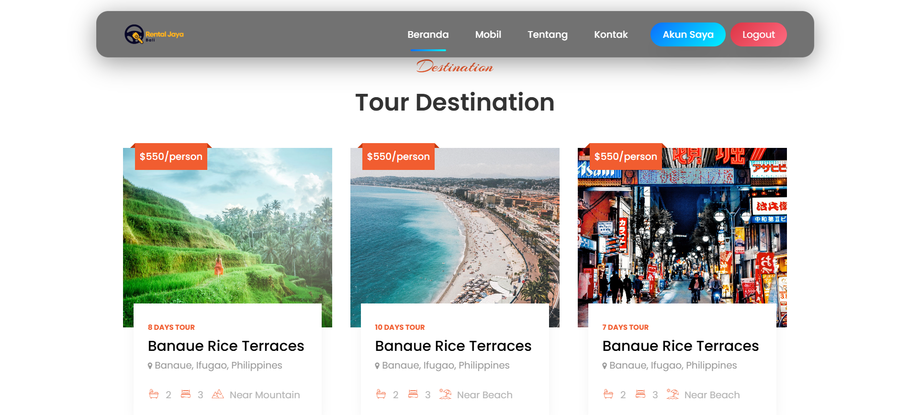
Task: Click the mountain icon beside Near Mountain
Action: [x=218, y=394]
